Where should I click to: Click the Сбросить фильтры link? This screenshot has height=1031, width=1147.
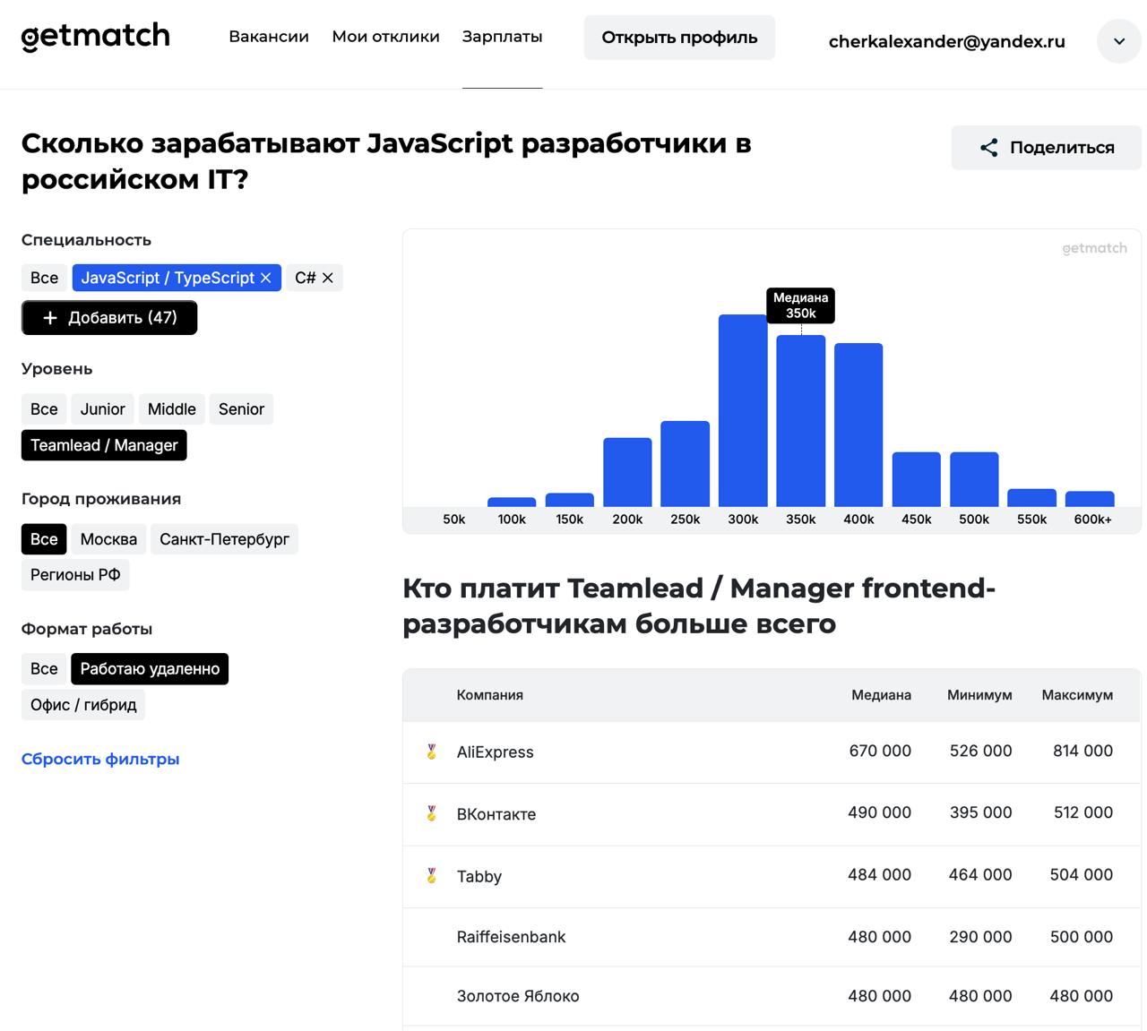click(x=100, y=759)
